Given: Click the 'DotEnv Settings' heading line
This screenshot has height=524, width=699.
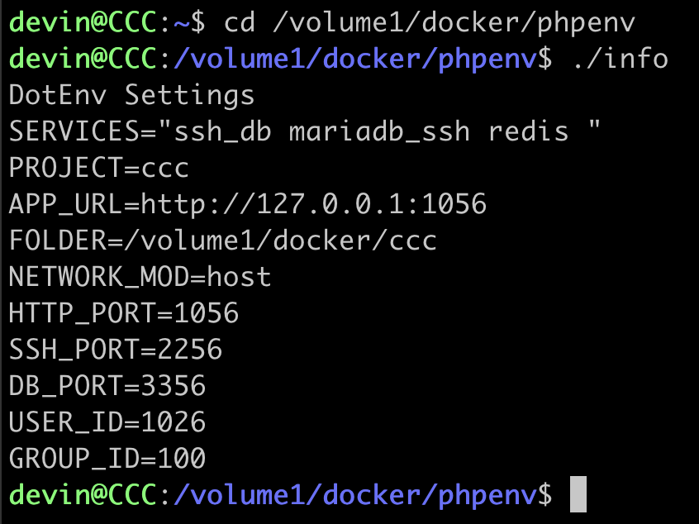Looking at the screenshot, I should tap(131, 95).
